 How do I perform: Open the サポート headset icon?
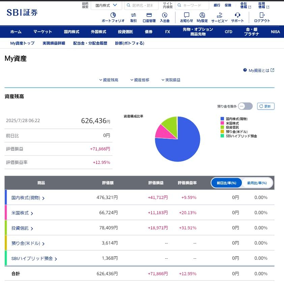[237, 15]
